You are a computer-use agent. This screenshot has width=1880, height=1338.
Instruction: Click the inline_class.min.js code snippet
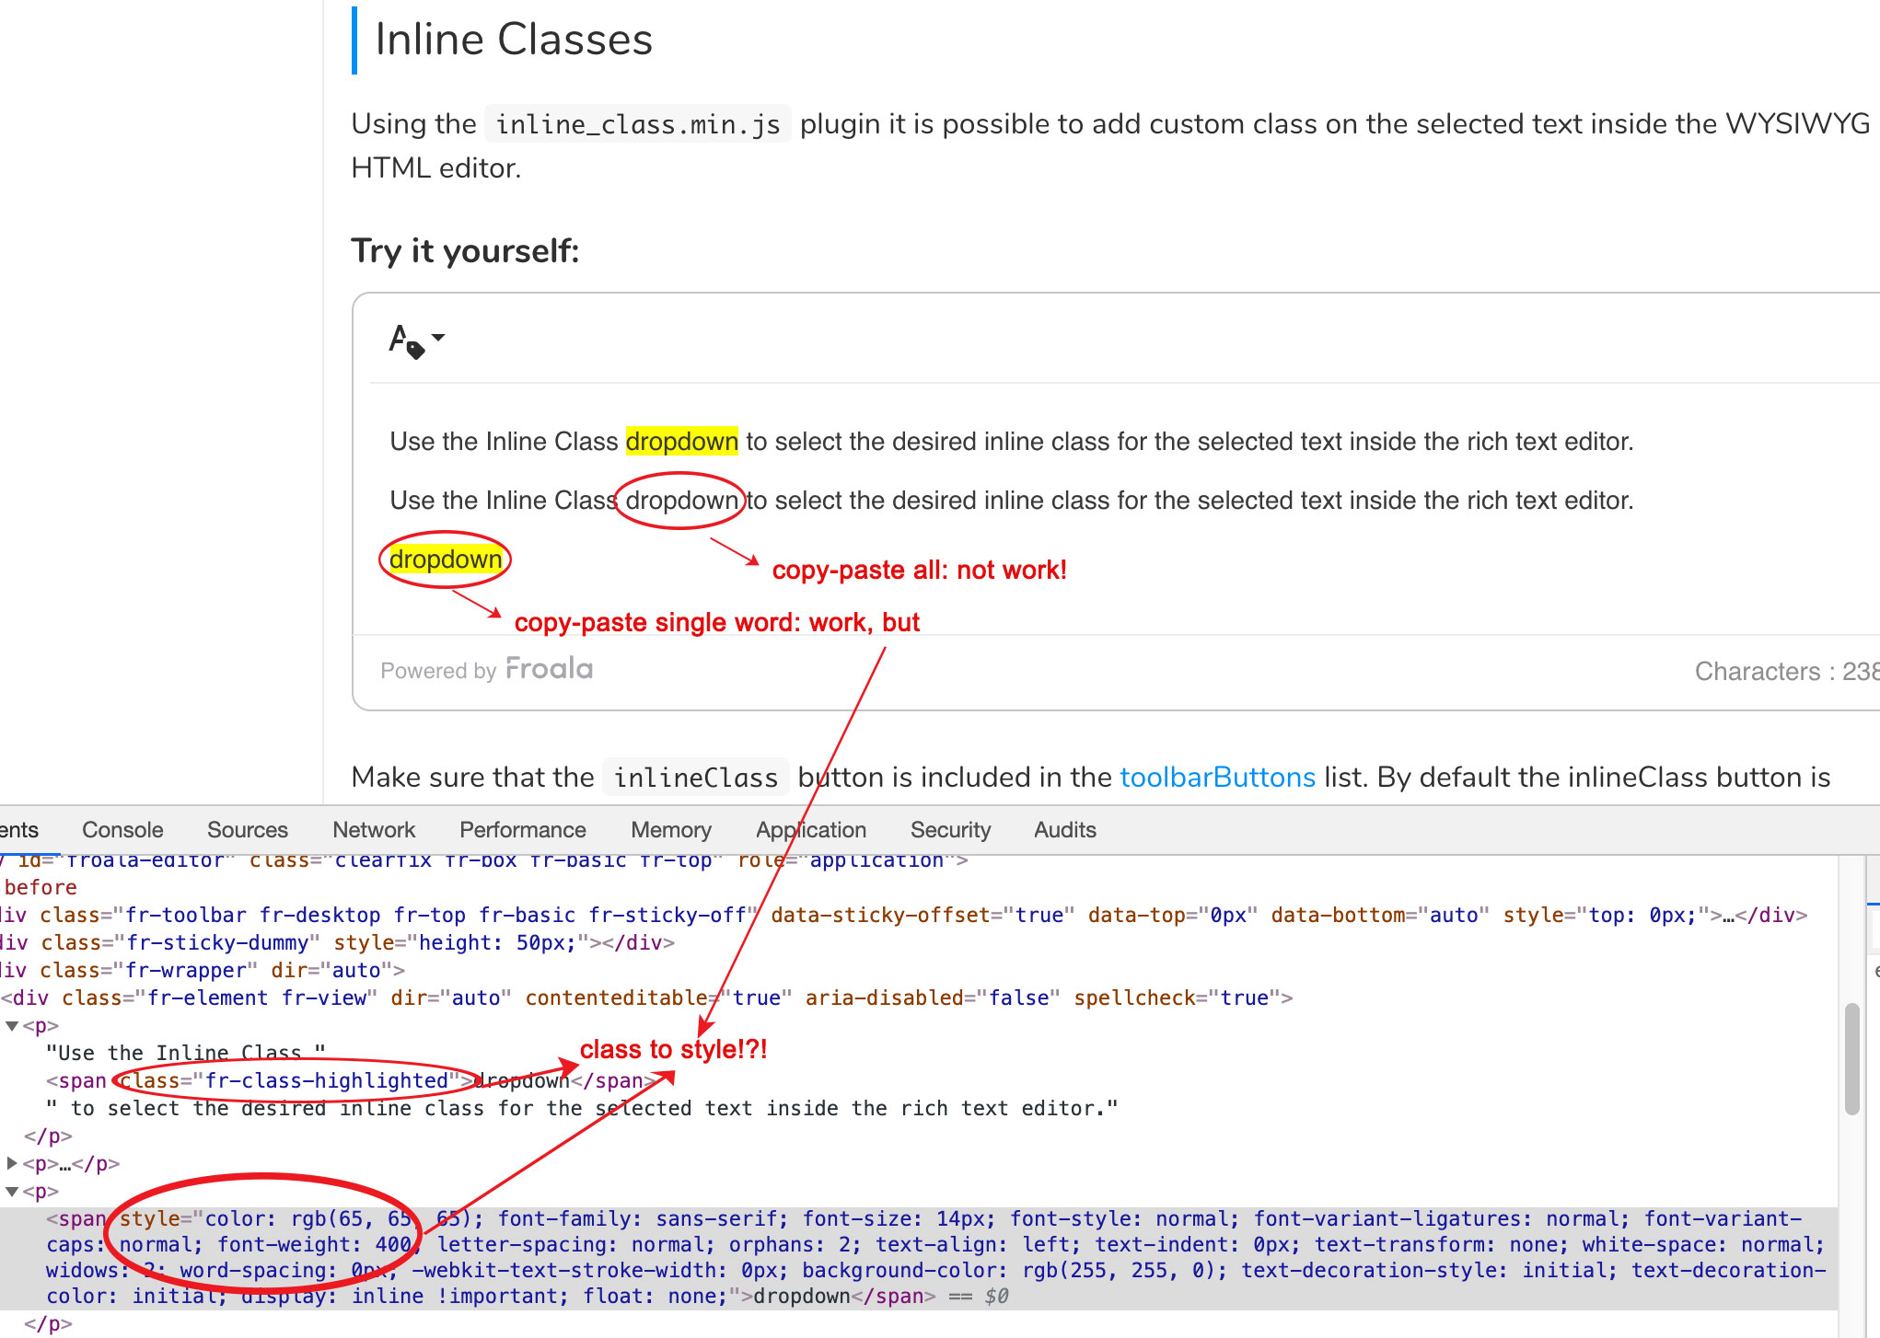click(637, 122)
